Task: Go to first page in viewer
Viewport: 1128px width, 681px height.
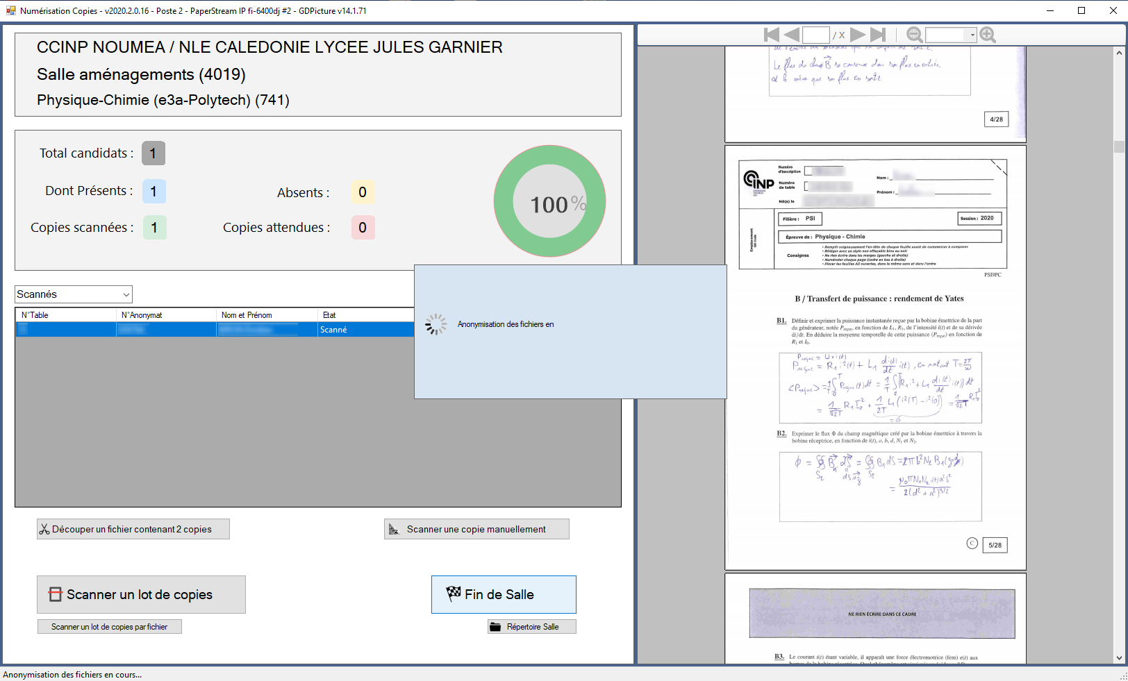Action: tap(771, 35)
